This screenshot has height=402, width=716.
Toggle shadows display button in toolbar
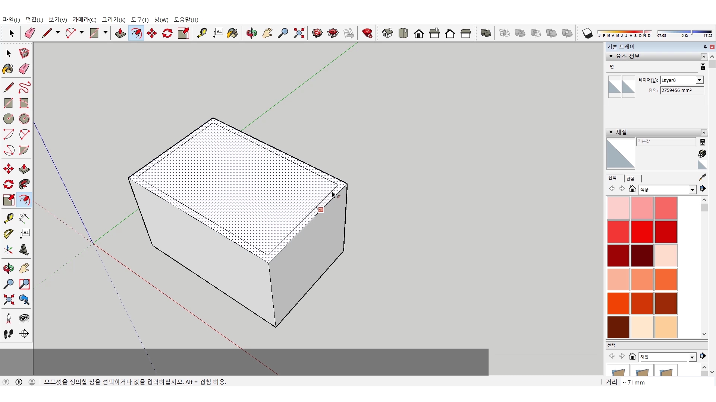tap(587, 33)
